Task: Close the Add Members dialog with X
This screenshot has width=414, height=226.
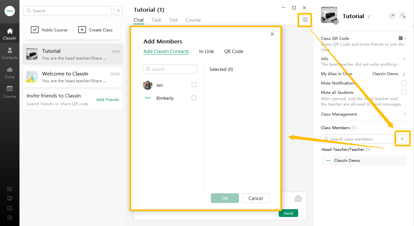Action: tap(272, 34)
